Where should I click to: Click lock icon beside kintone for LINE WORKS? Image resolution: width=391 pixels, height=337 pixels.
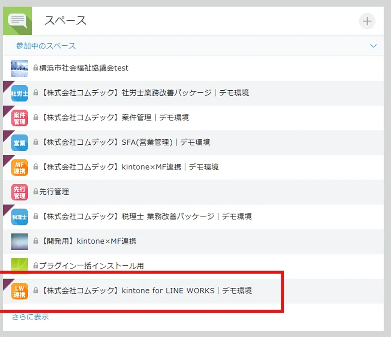(x=36, y=290)
